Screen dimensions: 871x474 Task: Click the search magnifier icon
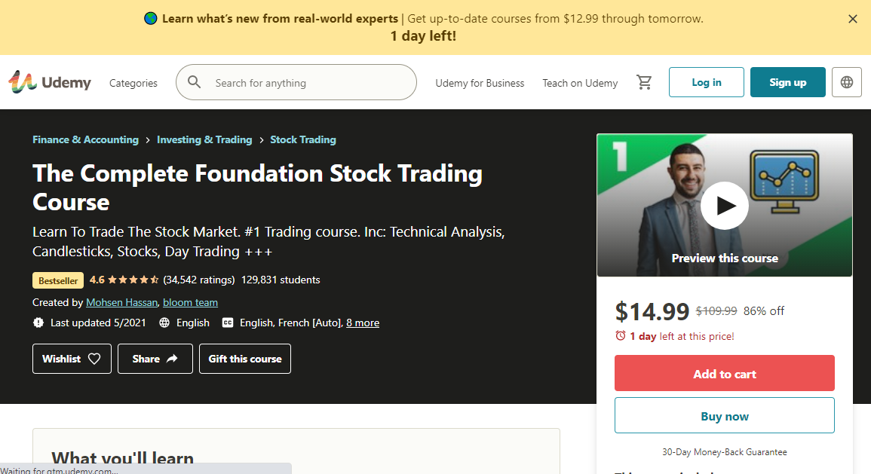click(195, 81)
